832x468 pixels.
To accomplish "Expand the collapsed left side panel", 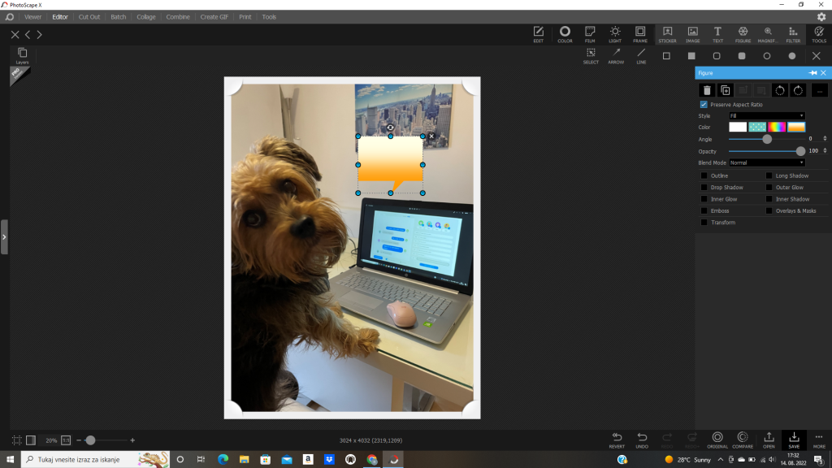I will (4, 236).
